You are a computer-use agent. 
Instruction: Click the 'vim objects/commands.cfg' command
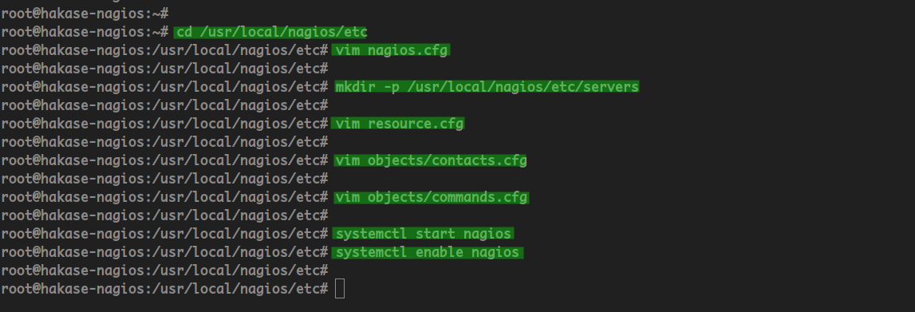point(432,197)
